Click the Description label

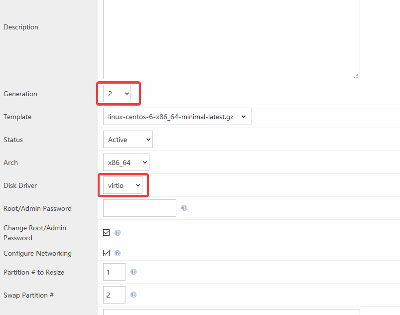[x=21, y=27]
